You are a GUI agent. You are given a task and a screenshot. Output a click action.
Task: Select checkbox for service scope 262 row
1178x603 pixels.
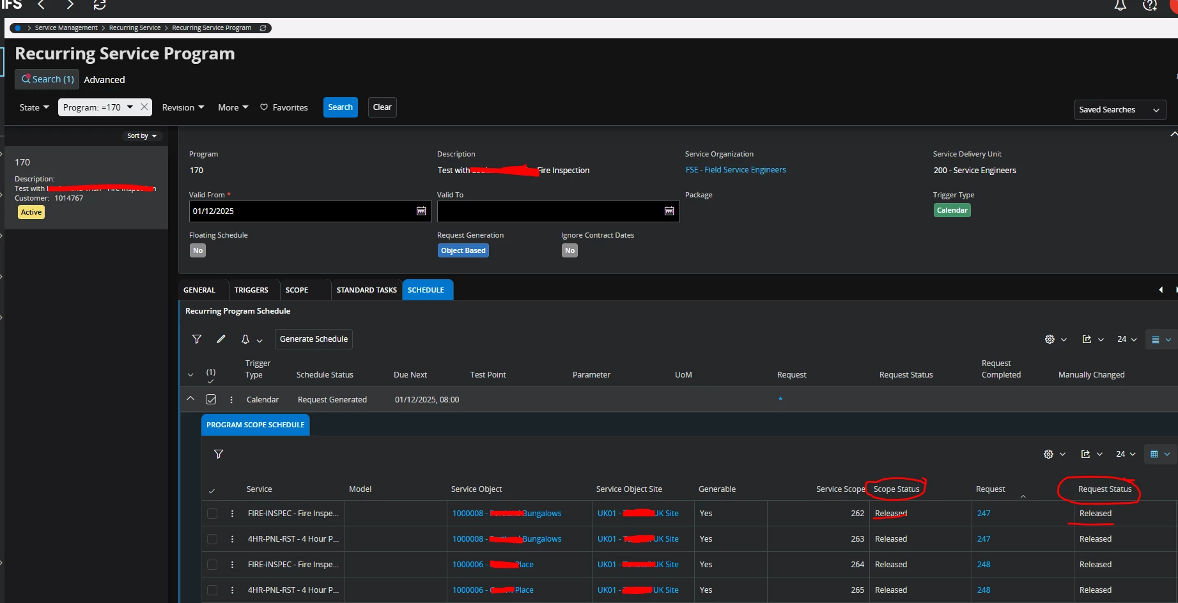[212, 514]
